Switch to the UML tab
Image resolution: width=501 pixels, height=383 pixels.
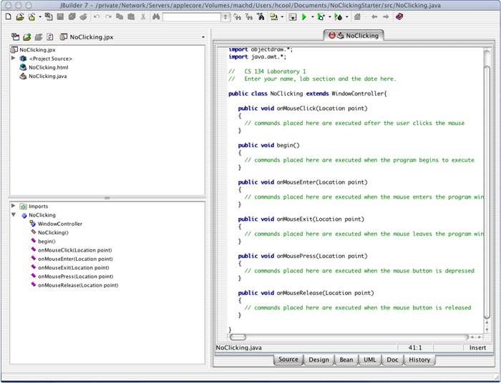[370, 360]
